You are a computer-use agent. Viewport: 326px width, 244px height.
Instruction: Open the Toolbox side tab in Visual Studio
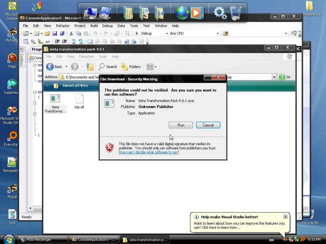22,57
